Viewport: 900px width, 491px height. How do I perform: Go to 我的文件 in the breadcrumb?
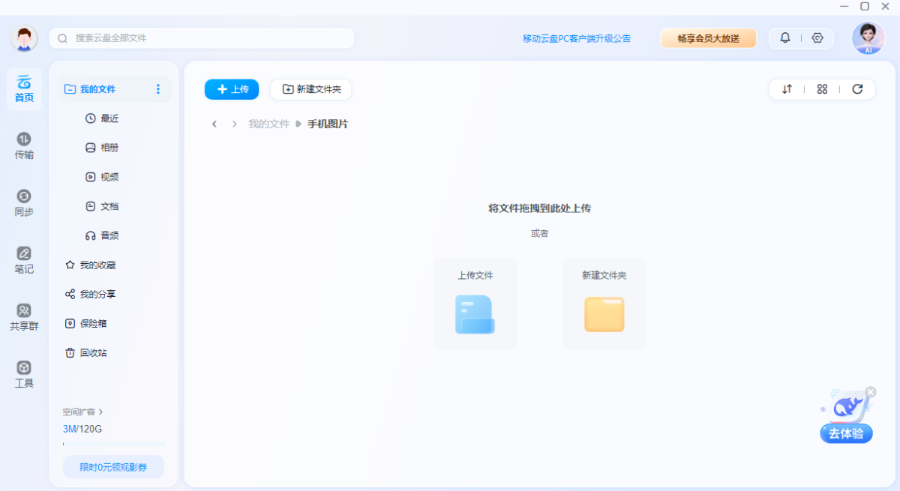[268, 124]
